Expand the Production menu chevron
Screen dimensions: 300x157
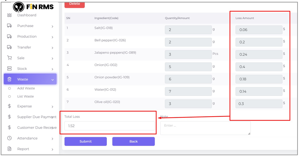tap(52, 37)
